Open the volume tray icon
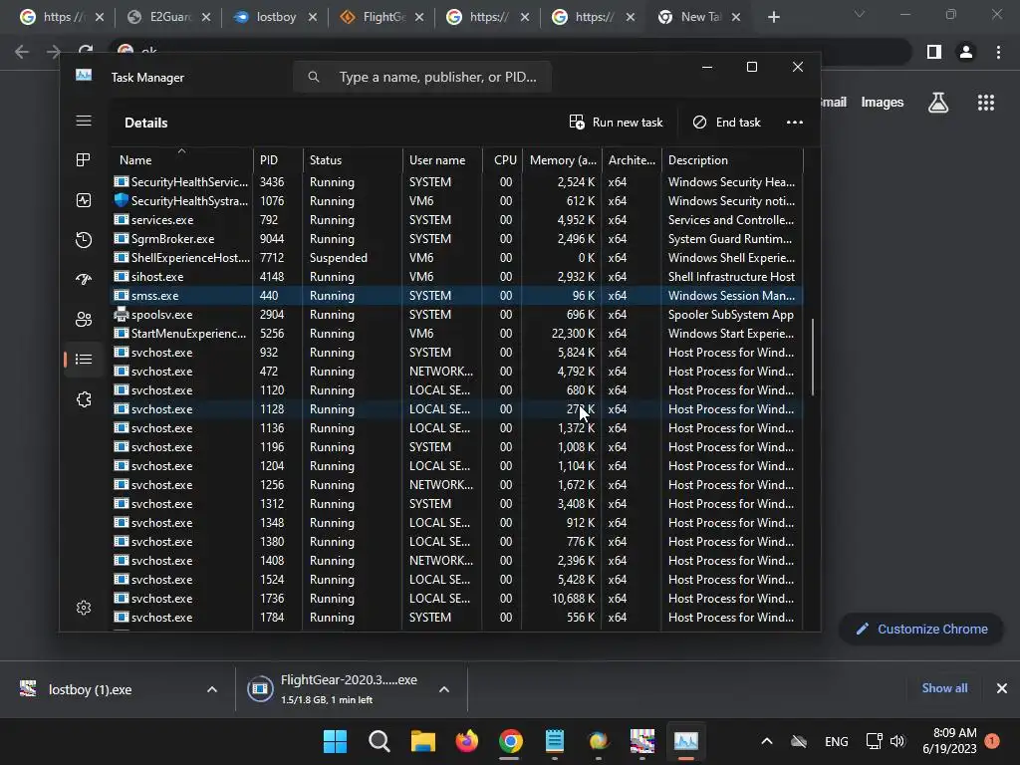The width and height of the screenshot is (1020, 765). coord(897,741)
